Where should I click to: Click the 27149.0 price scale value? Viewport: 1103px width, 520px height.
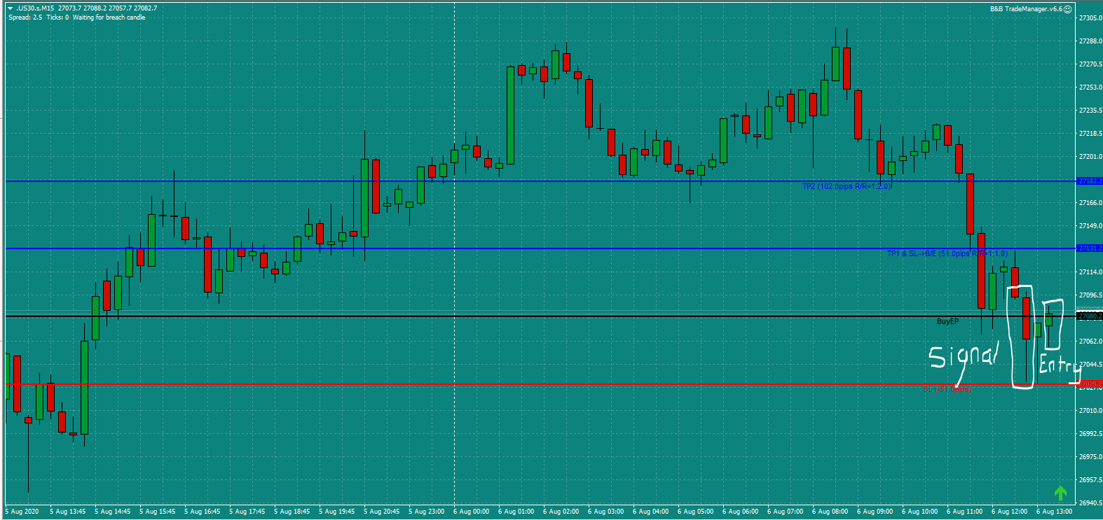point(1090,226)
